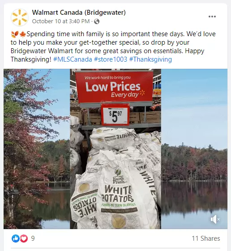Image resolution: width=231 pixels, height=251 pixels.
Task: Open the #MLSCanada hashtag
Action: pos(73,59)
